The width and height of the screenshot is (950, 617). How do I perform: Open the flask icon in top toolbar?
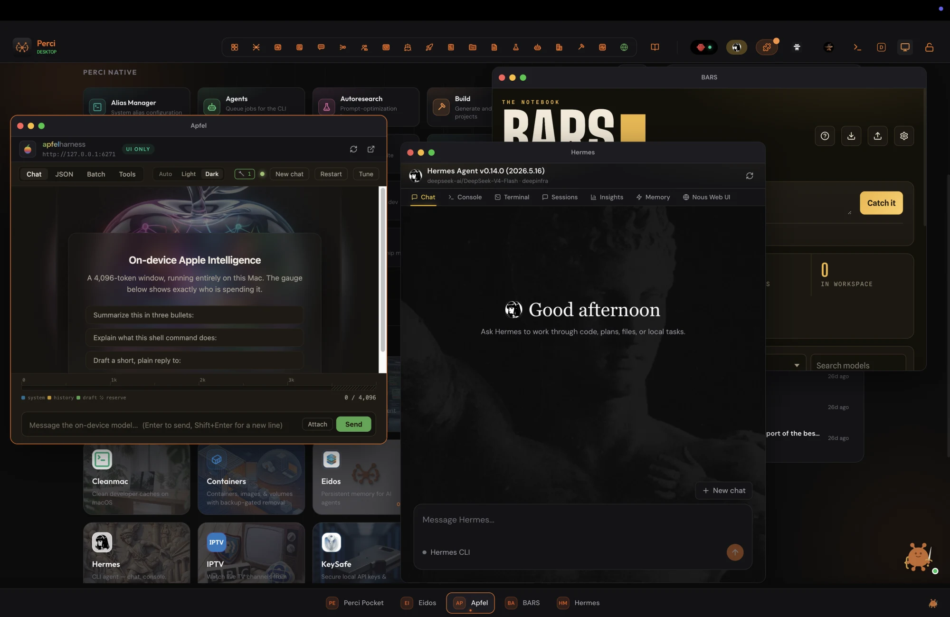click(516, 47)
